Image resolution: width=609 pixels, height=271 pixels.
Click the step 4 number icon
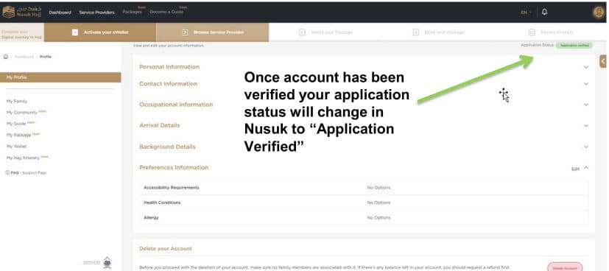415,32
